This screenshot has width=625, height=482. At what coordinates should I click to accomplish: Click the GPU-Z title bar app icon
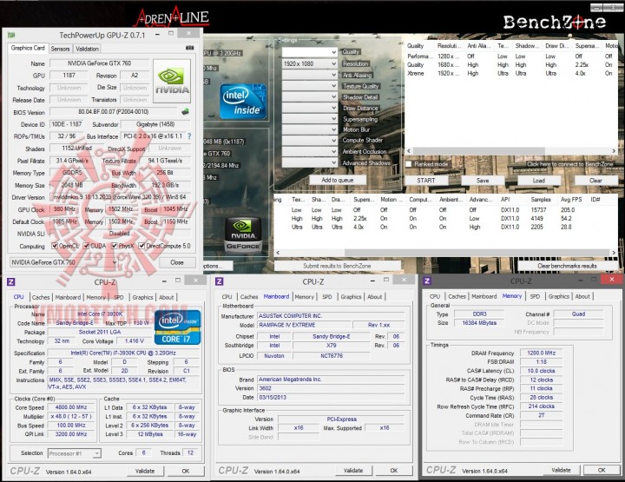coord(11,35)
